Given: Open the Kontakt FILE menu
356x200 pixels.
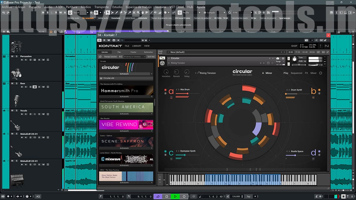Looking at the screenshot, I should tap(127, 46).
